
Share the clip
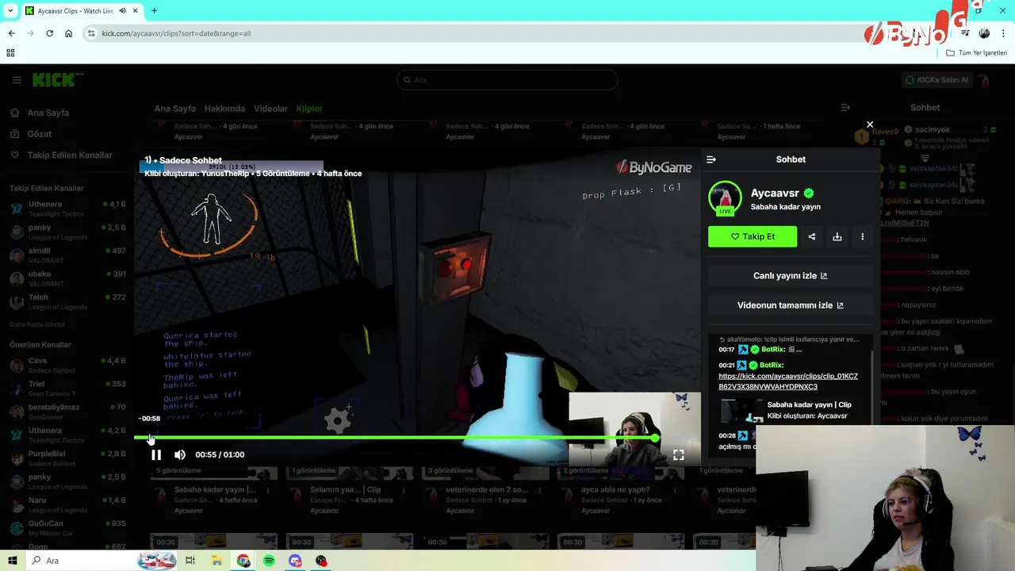click(x=812, y=236)
